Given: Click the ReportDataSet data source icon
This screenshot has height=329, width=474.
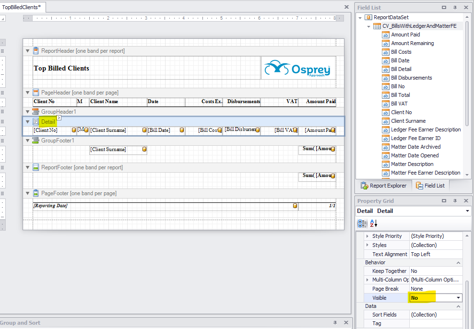Looking at the screenshot, I should point(368,18).
